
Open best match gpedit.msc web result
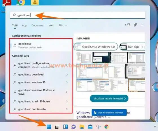pyautogui.click(x=41, y=45)
